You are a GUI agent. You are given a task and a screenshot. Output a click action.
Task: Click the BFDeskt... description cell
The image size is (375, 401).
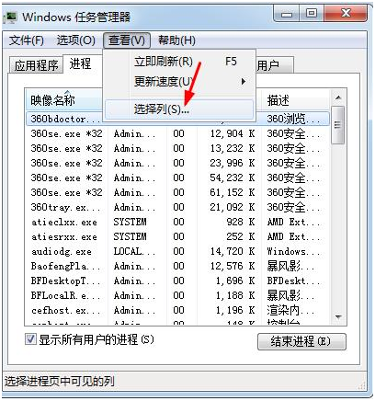pyautogui.click(x=293, y=281)
